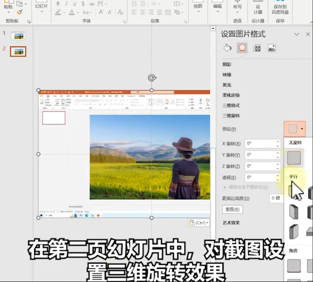Click the text highlight pen icon
This screenshot has height=282, width=313.
click(58, 12)
